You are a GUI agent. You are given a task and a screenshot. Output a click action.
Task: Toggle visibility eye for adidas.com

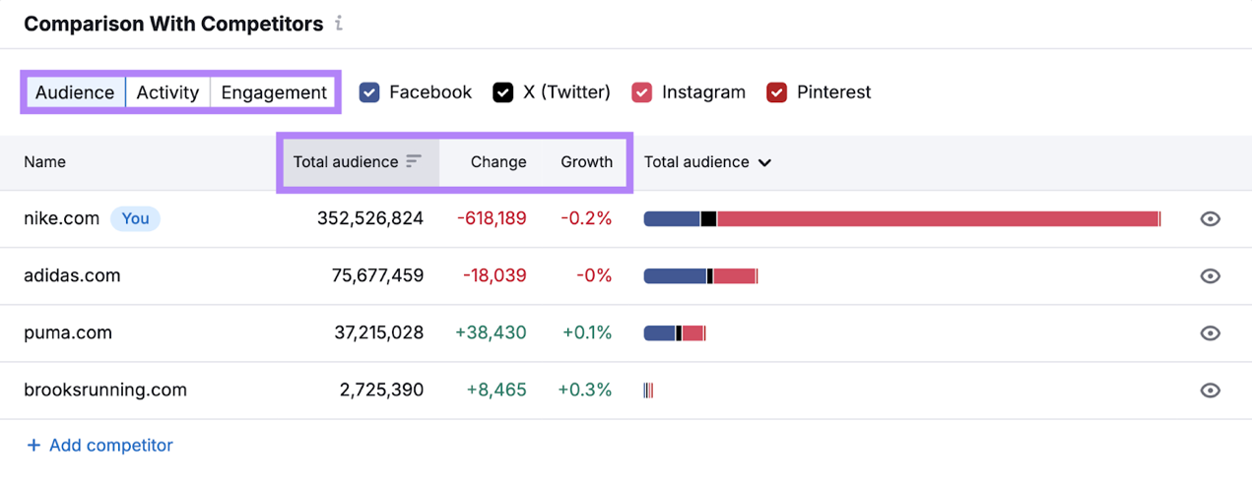(1210, 276)
